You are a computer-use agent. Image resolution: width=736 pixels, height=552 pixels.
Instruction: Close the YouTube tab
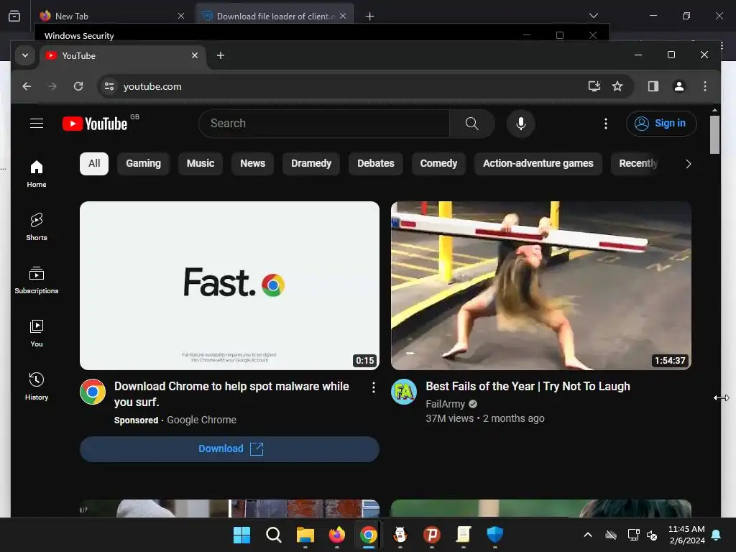[x=194, y=55]
